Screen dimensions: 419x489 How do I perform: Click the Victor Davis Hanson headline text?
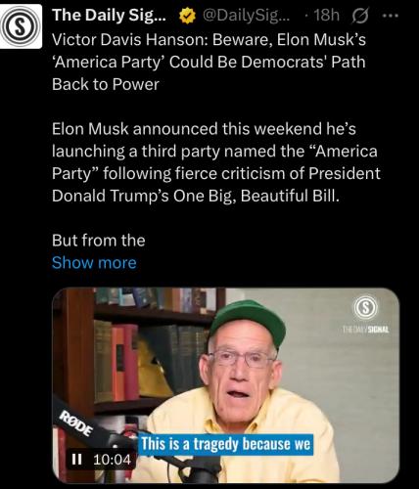(x=209, y=62)
